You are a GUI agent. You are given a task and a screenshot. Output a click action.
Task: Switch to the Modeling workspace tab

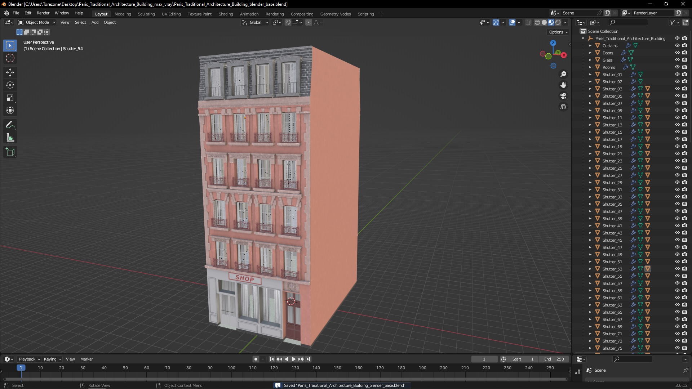click(123, 14)
